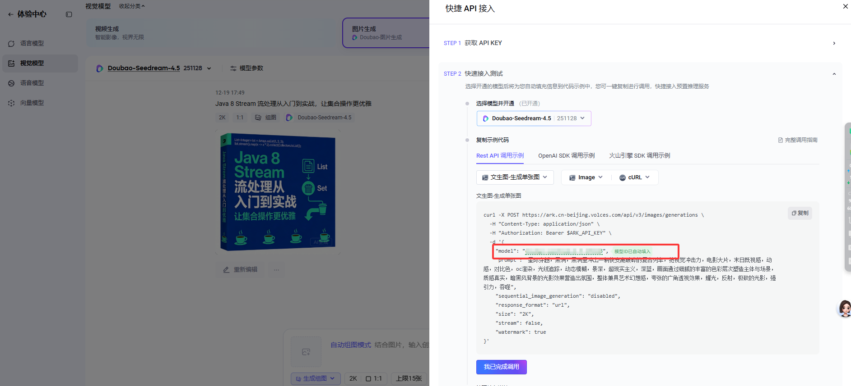Open the 模型参数 settings icon

click(233, 68)
